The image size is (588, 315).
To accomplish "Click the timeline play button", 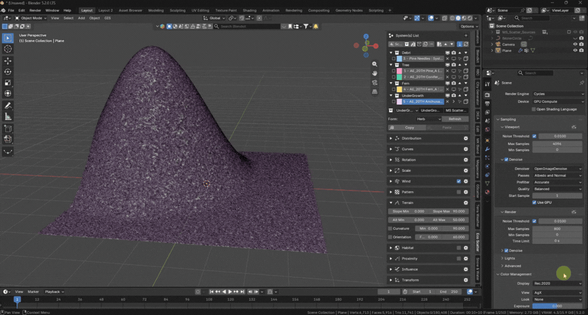I will pyautogui.click(x=230, y=292).
